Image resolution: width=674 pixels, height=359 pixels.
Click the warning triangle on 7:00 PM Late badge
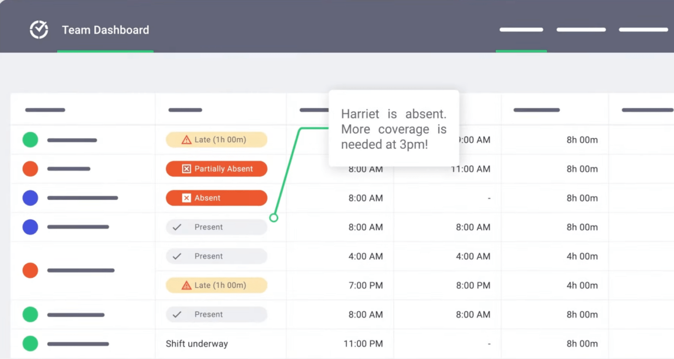(x=186, y=285)
